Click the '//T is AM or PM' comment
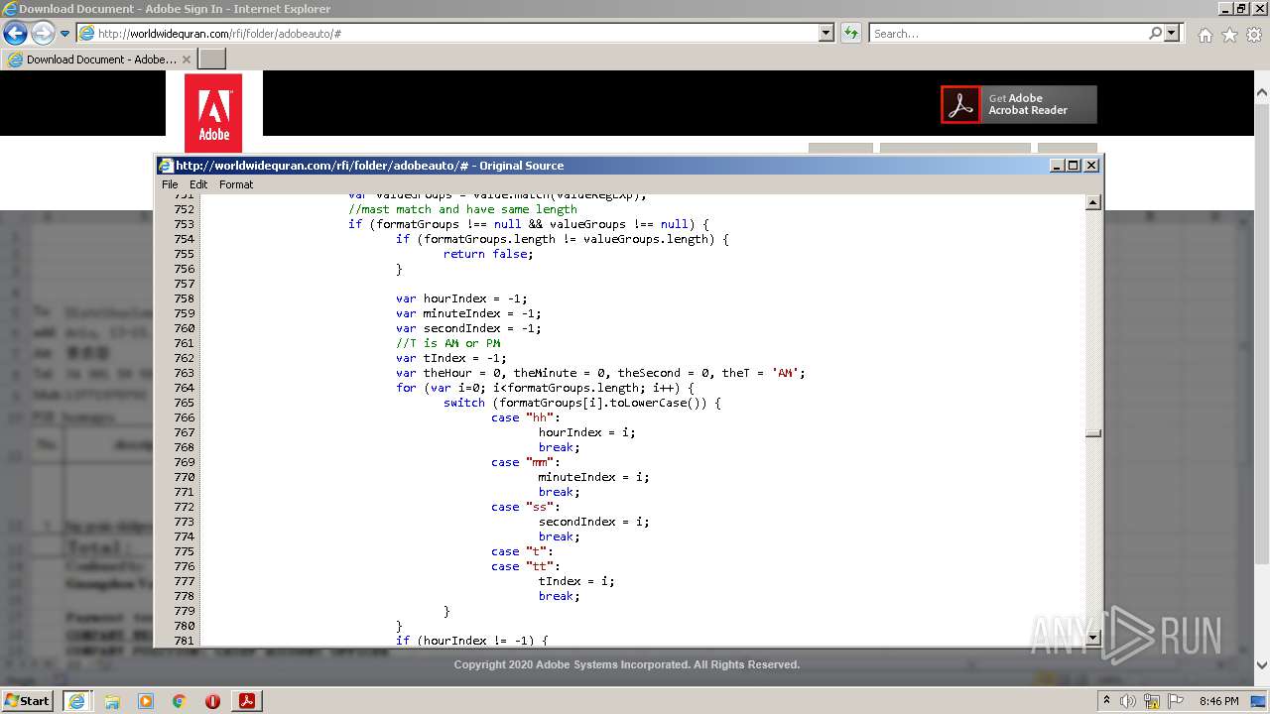This screenshot has width=1270, height=714. (448, 343)
